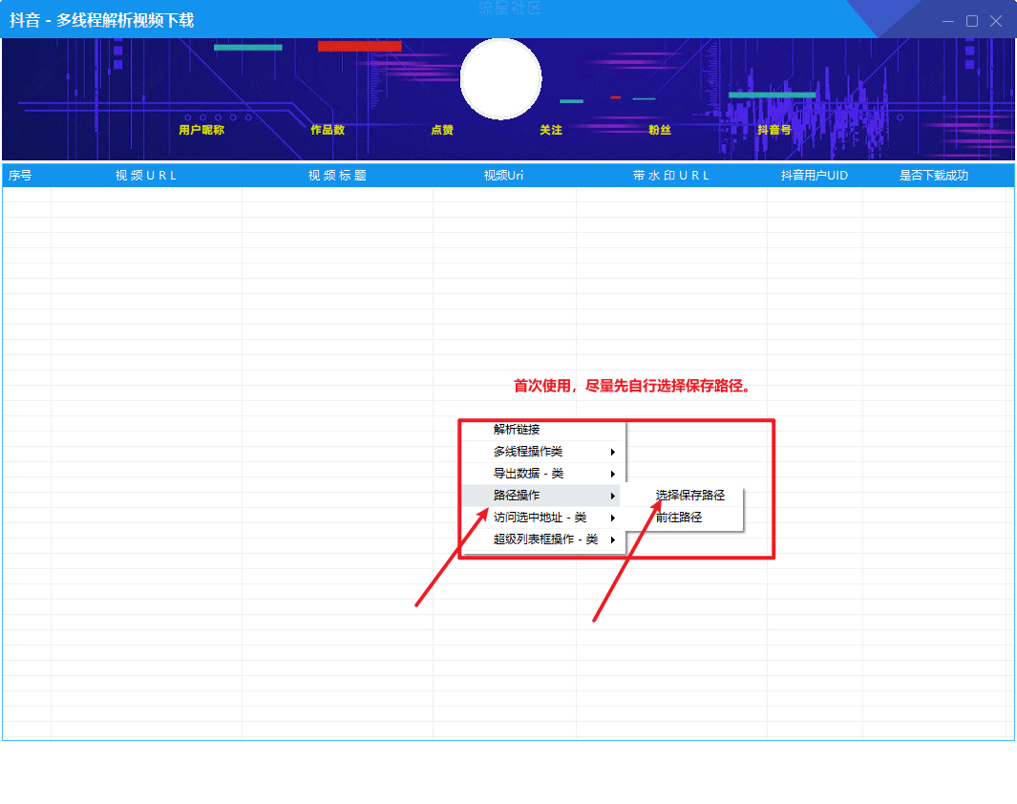Click the 点赞 label in the banner
Image resolution: width=1017 pixels, height=804 pixels.
tap(442, 130)
